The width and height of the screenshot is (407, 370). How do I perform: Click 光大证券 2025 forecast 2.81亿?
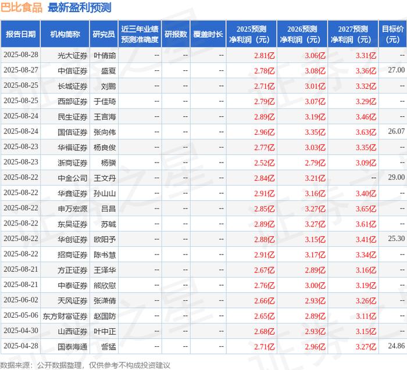264,56
